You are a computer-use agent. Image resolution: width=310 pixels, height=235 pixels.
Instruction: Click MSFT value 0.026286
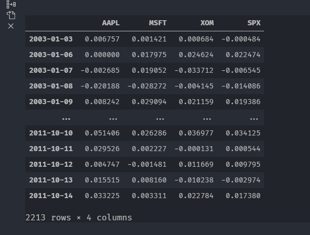[149, 133]
